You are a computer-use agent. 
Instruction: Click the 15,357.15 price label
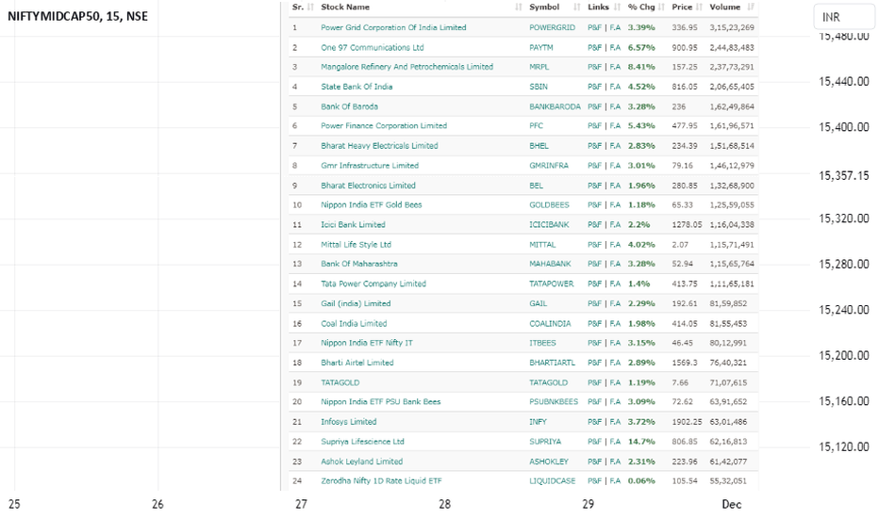click(x=844, y=176)
